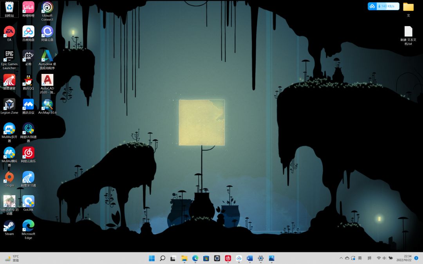Open Microsoft Store from the taskbar
Viewport: 423px width, 264px height.
coord(206,258)
